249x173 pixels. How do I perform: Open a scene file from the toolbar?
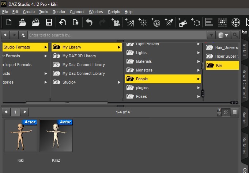tap(22, 22)
